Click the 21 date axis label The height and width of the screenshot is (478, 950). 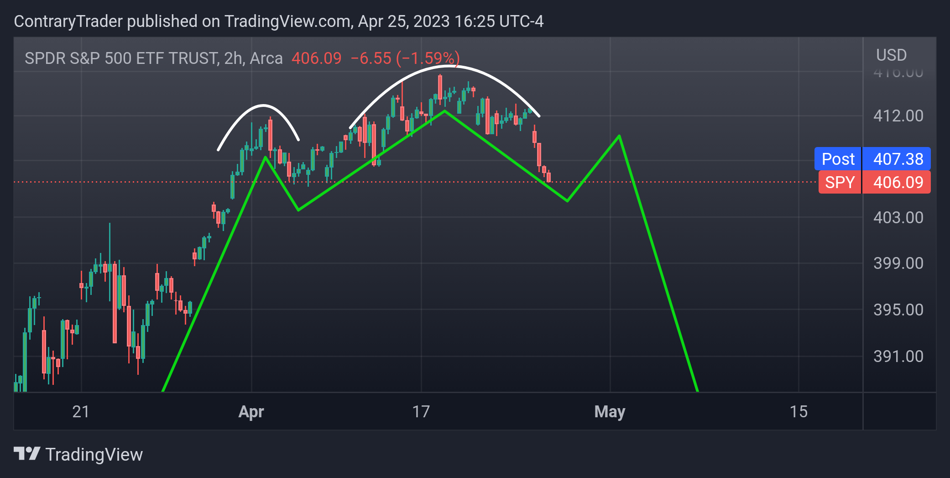click(x=81, y=412)
